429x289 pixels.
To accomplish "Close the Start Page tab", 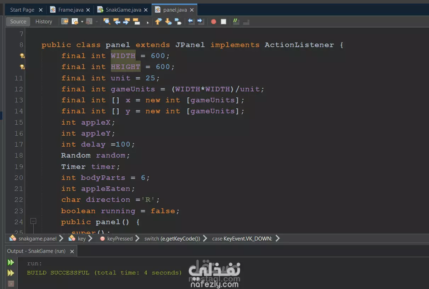I will pos(40,10).
